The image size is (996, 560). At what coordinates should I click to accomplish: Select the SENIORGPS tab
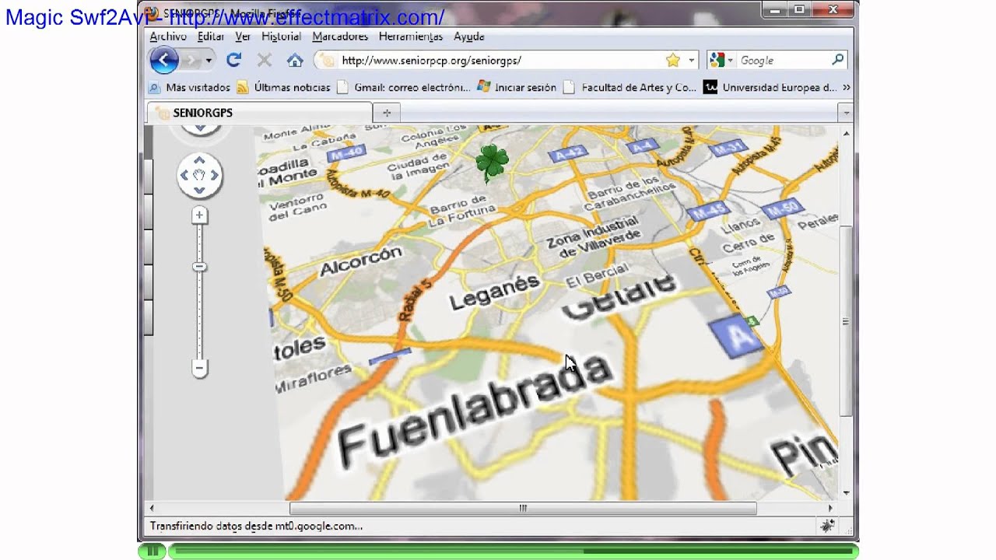[x=259, y=113]
